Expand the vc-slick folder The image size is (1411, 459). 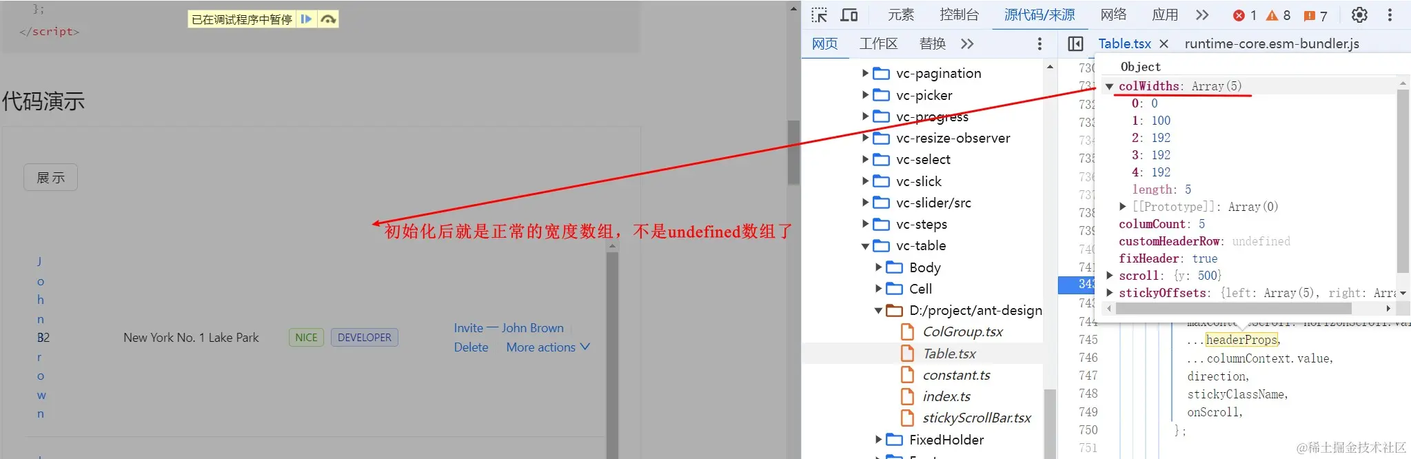(866, 181)
